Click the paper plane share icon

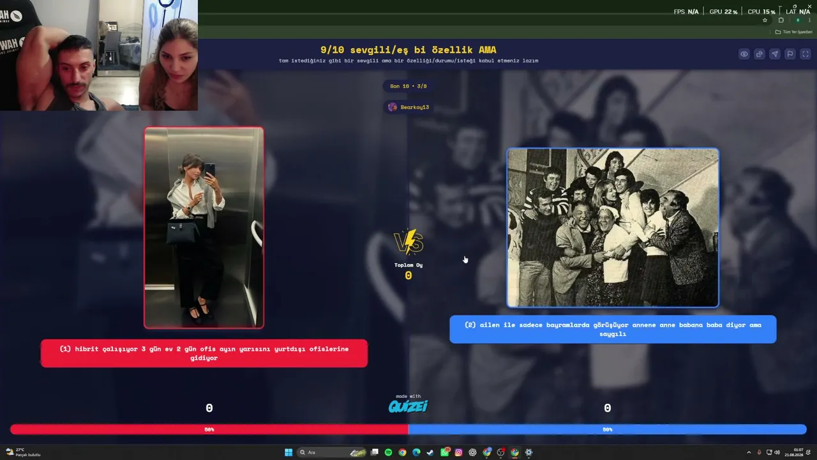point(775,54)
